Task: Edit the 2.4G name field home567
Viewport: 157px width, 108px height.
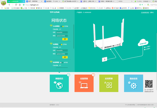Action: tap(62, 32)
